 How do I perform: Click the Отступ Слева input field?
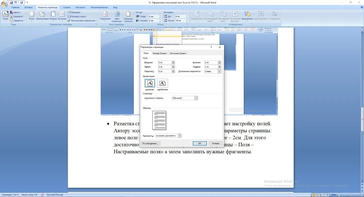154,17
